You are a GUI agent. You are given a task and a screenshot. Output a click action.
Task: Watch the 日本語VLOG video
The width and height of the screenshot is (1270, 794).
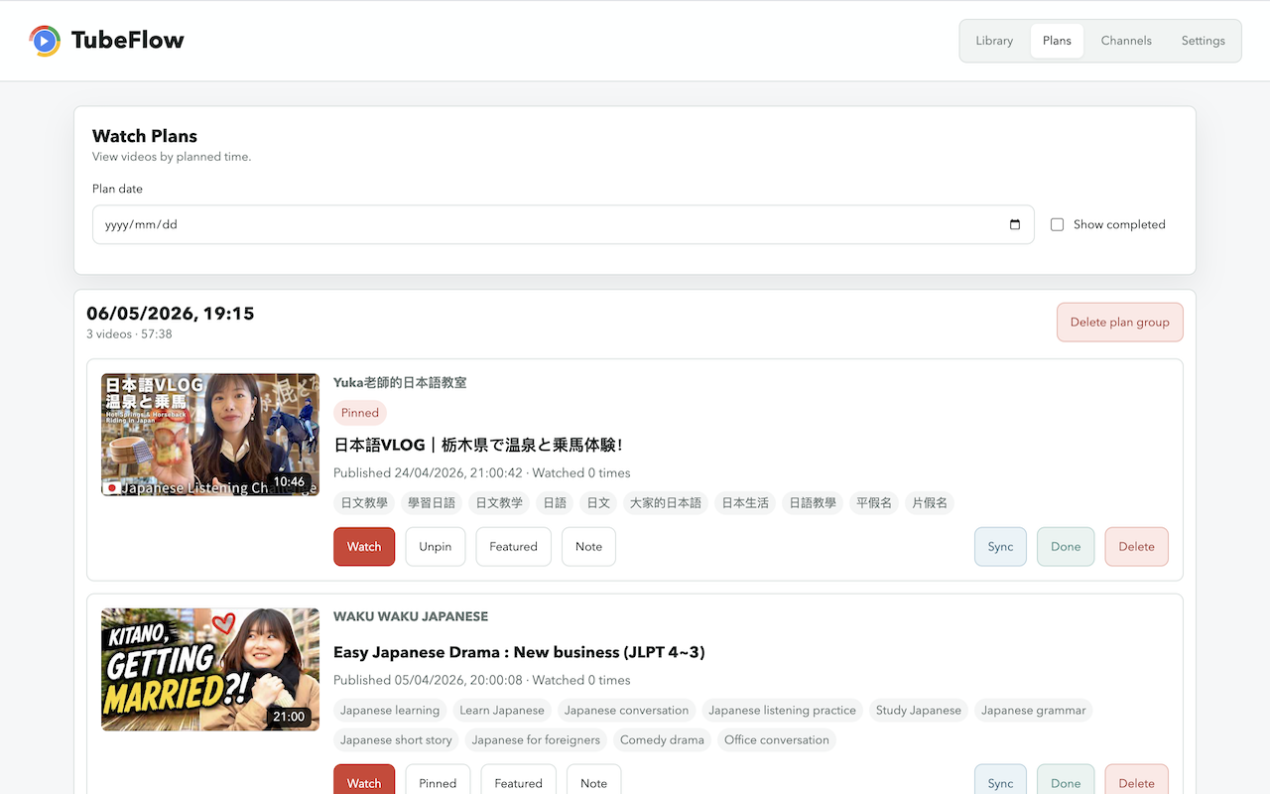[364, 547]
